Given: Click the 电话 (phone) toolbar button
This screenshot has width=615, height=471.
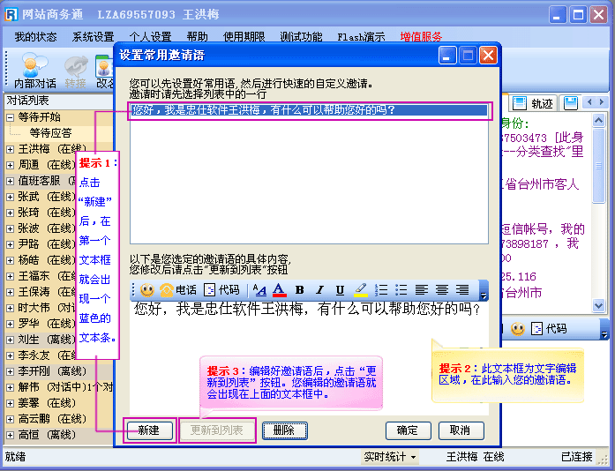Looking at the screenshot, I should tap(179, 289).
